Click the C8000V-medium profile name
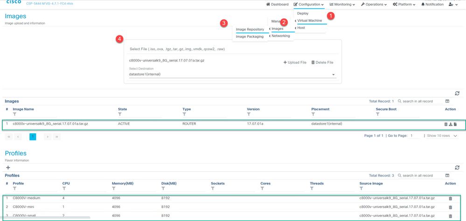Viewport: 466px width, 221px height. coord(27,198)
